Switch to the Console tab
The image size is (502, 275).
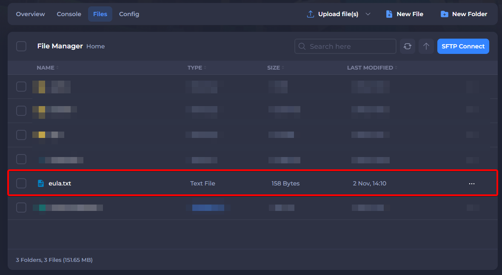pyautogui.click(x=69, y=14)
